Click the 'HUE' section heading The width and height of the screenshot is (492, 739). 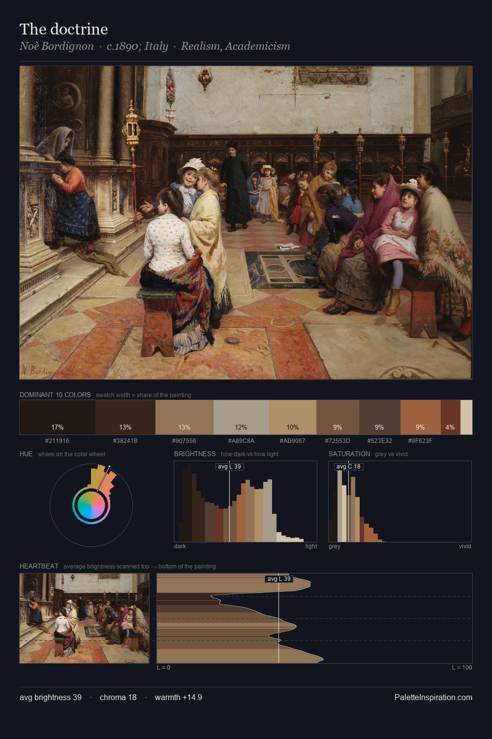pyautogui.click(x=26, y=454)
